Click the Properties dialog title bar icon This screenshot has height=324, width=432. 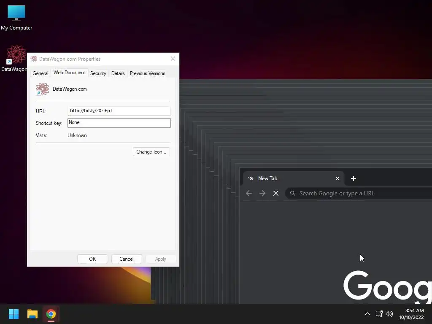(x=34, y=59)
